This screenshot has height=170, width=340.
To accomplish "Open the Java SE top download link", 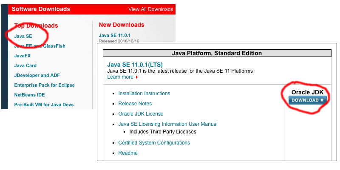I will point(23,36).
